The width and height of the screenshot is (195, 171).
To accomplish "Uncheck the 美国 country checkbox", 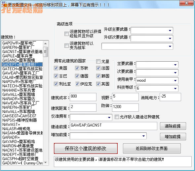I will pos(56,68).
